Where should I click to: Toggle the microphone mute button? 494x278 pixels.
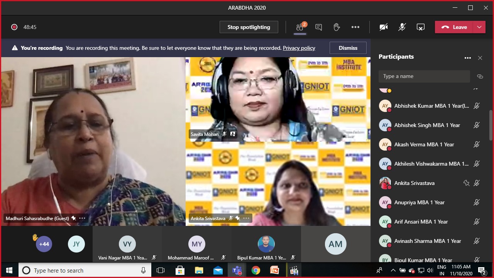(402, 27)
